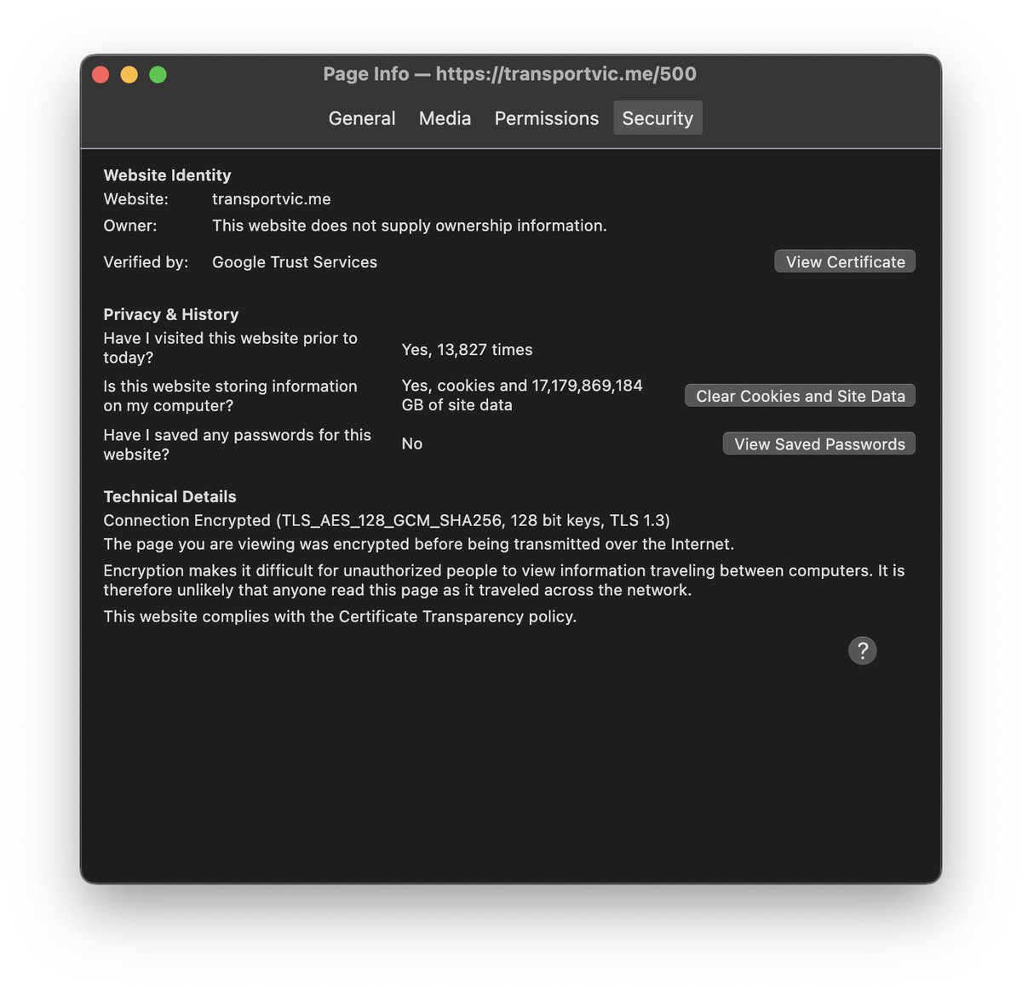This screenshot has height=990, width=1022.
Task: Close the Page Info window
Action: pos(100,74)
